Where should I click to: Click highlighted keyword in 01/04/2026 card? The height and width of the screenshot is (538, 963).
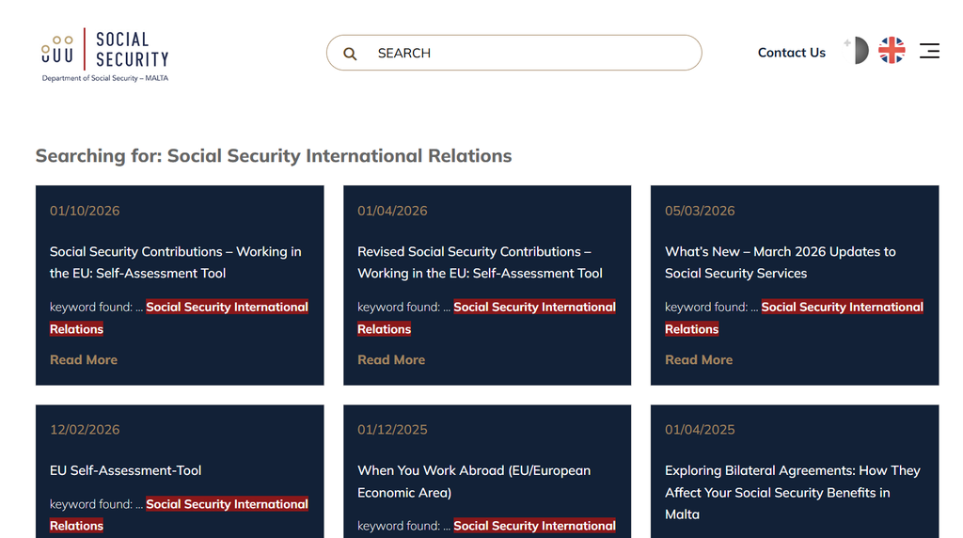pyautogui.click(x=534, y=307)
